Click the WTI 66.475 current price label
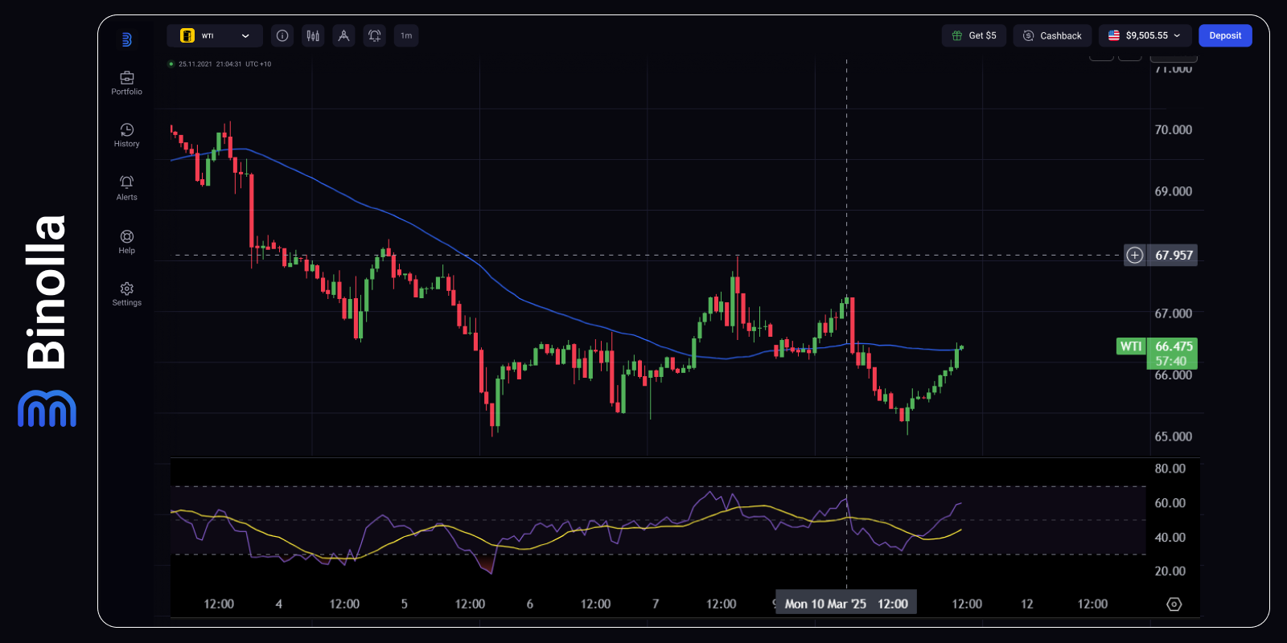This screenshot has height=643, width=1287. point(1157,353)
